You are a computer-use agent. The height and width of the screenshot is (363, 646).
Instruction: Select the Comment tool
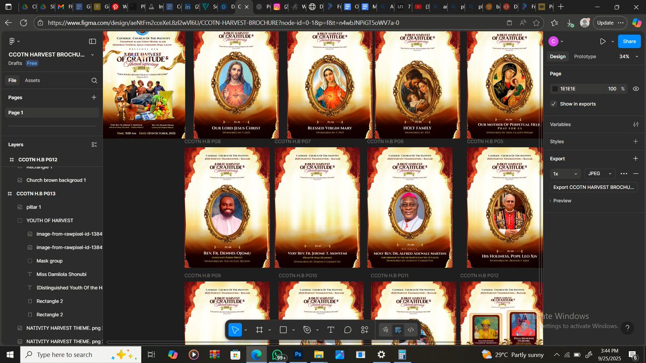[348, 330]
